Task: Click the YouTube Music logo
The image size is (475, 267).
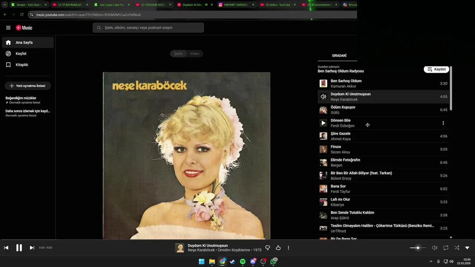Action: tap(24, 28)
